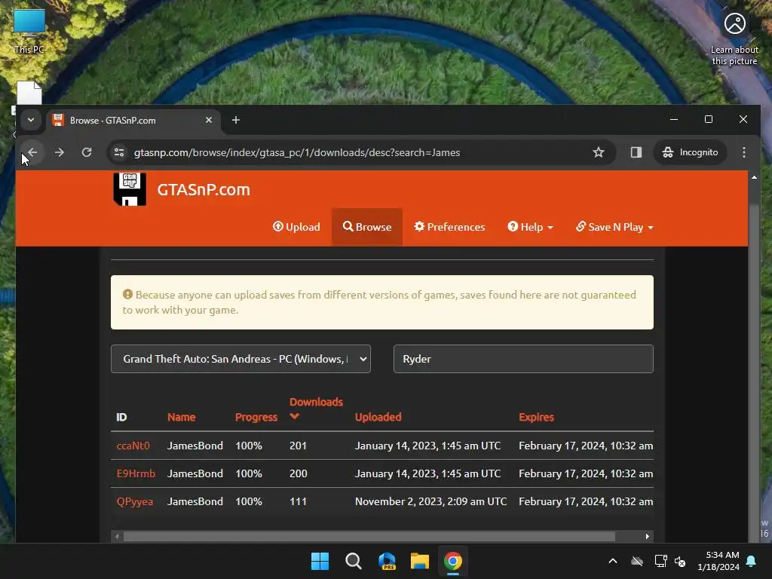Click page vertical scrollbar up arrow
The image size is (772, 579).
click(754, 177)
